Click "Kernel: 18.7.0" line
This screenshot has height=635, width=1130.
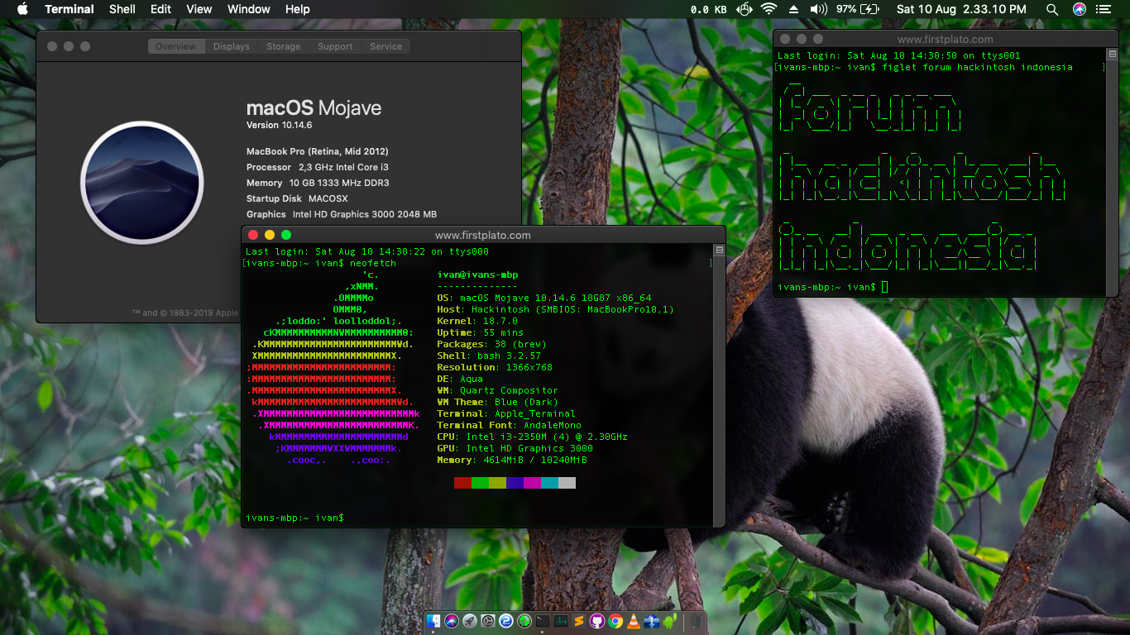click(477, 321)
